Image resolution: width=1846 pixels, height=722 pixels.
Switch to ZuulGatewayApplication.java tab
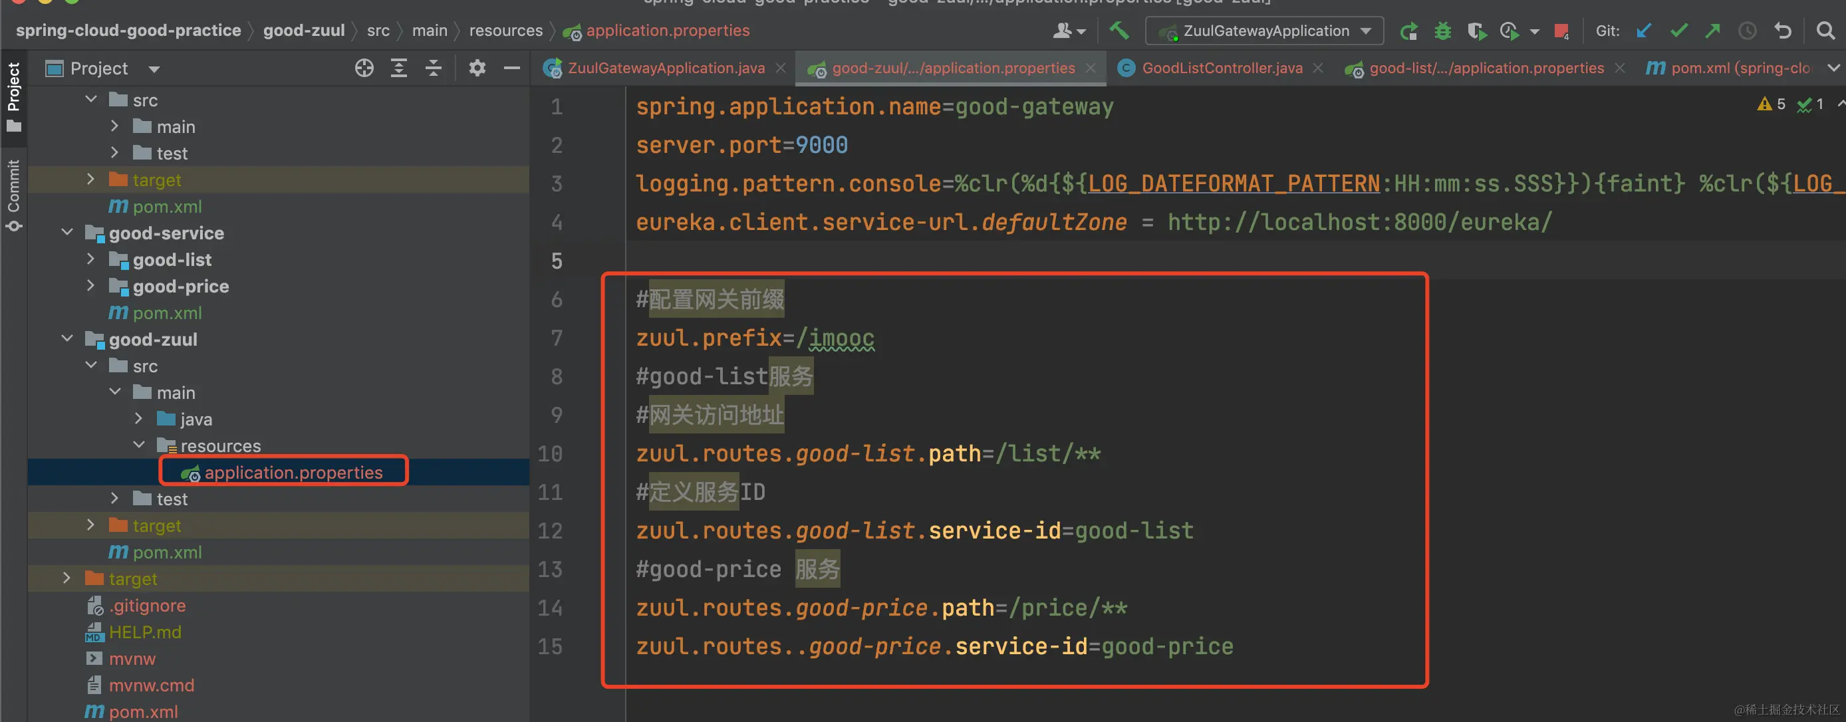tap(665, 68)
